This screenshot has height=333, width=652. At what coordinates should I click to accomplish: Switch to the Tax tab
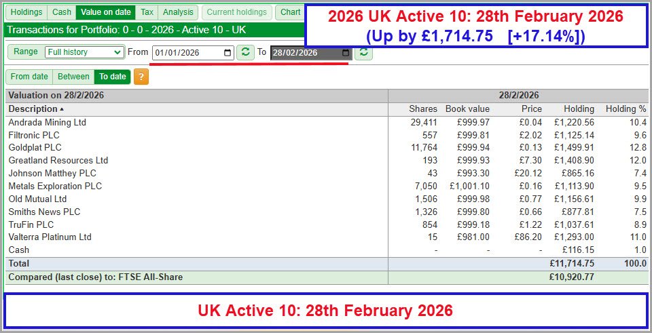pos(147,12)
